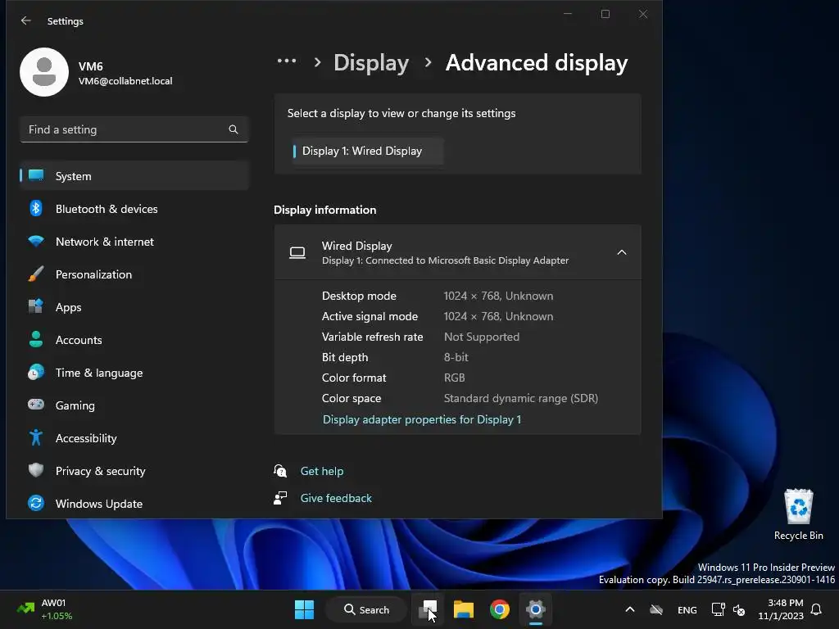Navigate to Display breadcrumb

tap(371, 62)
